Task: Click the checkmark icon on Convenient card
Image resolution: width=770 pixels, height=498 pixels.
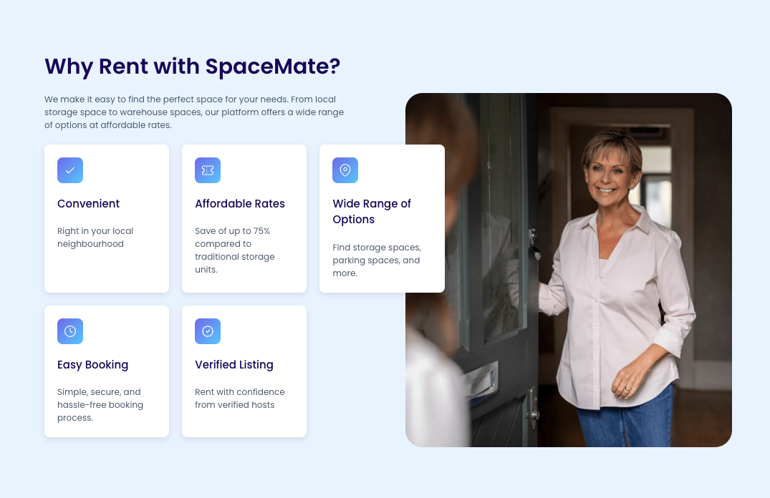Action: [x=70, y=170]
